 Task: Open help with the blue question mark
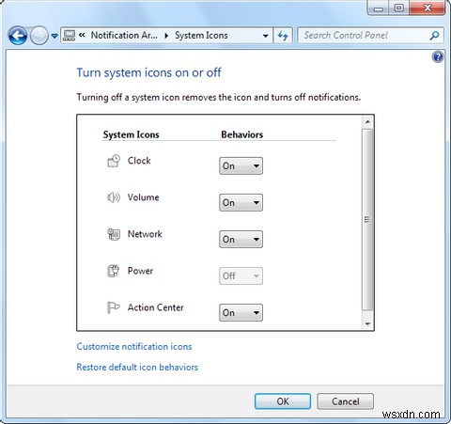pos(438,56)
